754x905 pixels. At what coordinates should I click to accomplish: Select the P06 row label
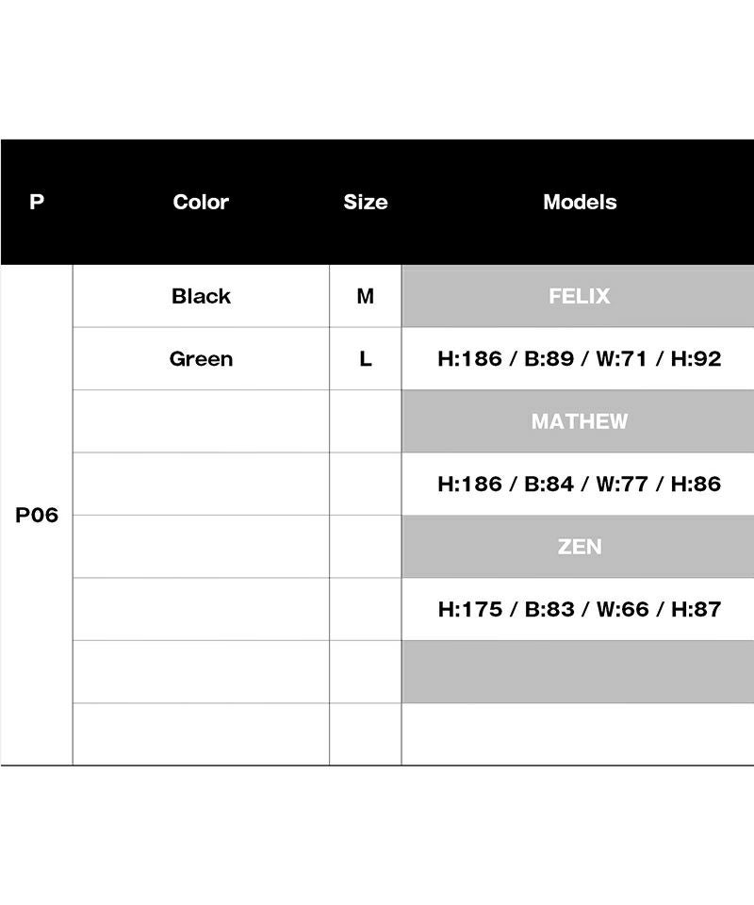click(x=37, y=516)
